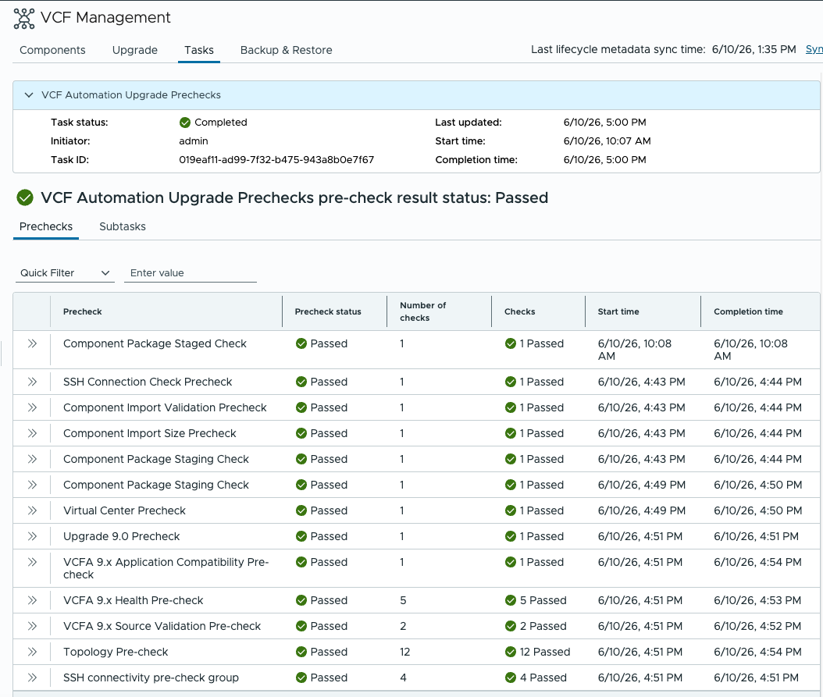
Task: Click the Start time column header
Action: [618, 311]
